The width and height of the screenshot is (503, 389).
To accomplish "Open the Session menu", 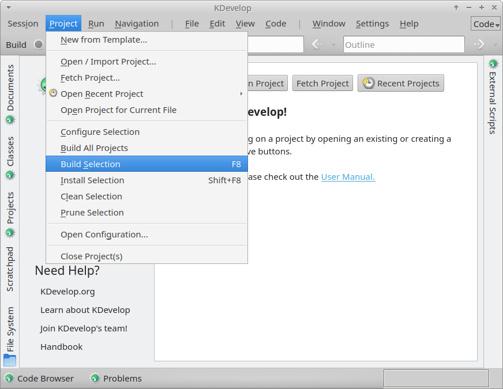I will tap(22, 24).
